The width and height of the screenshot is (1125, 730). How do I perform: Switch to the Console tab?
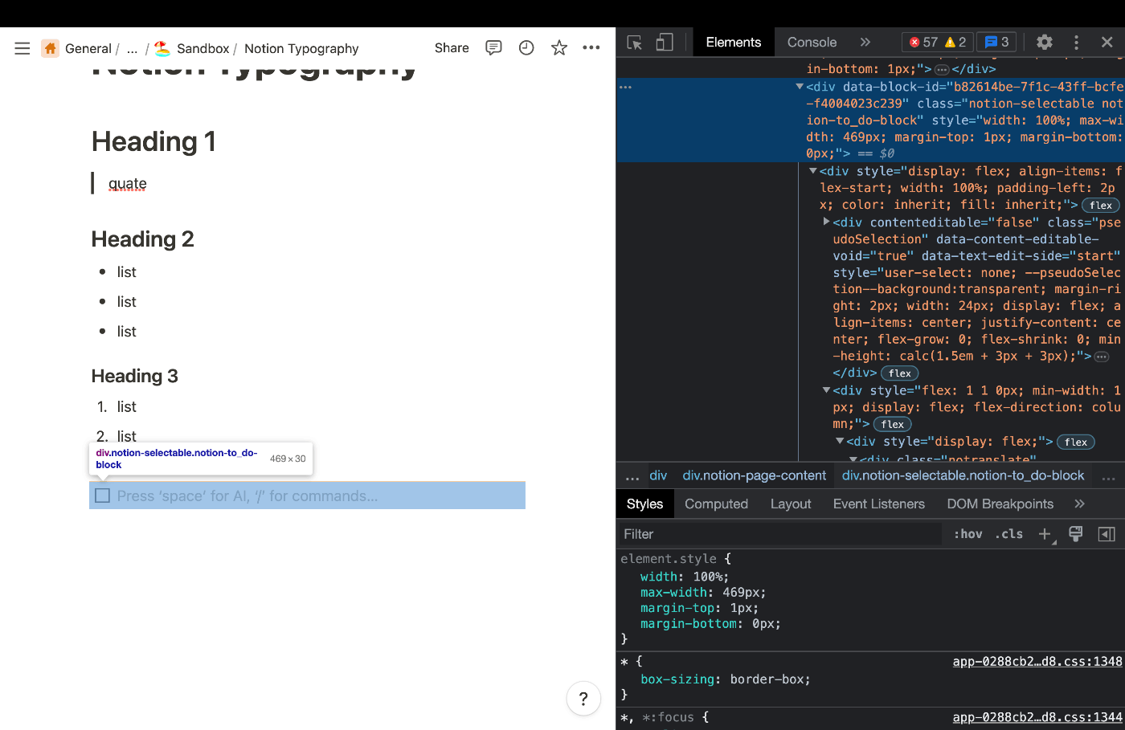812,43
